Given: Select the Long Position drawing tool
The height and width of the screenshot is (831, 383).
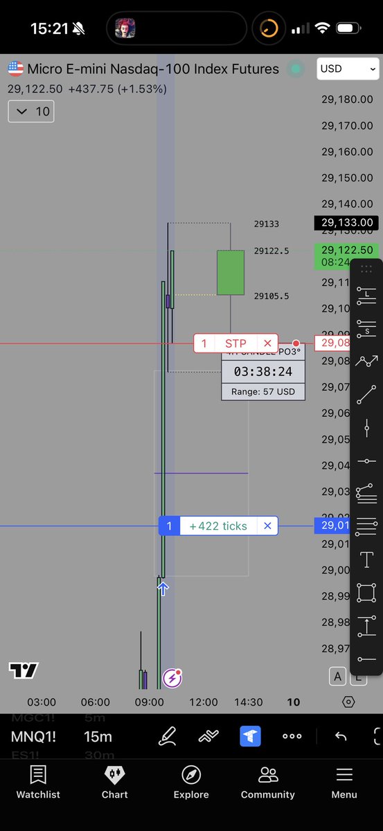Looking at the screenshot, I should click(x=366, y=297).
